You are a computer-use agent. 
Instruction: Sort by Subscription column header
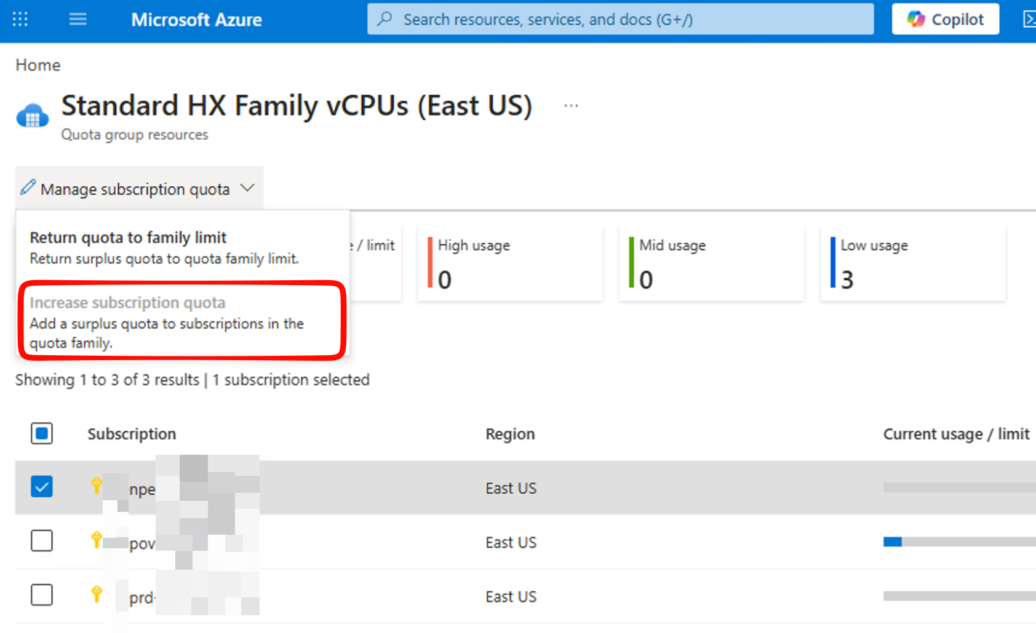coord(132,434)
